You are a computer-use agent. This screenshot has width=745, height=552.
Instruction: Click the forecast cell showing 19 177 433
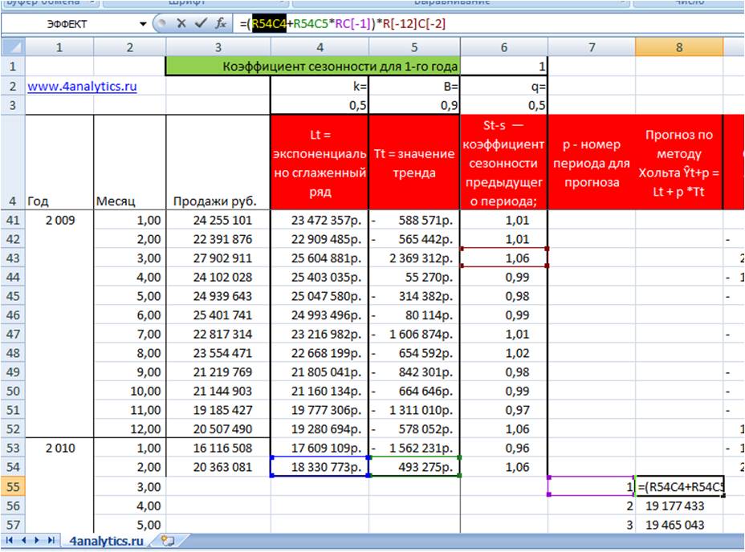pos(678,506)
